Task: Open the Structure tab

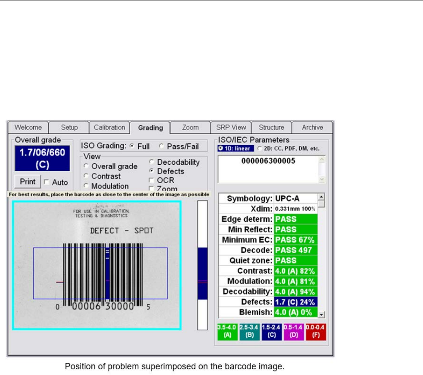Action: pos(271,128)
